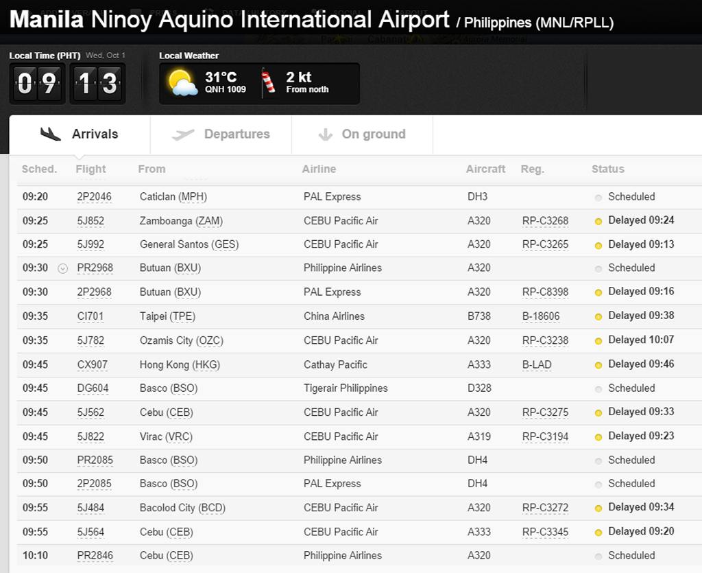This screenshot has width=702, height=573.
Task: Click the local time clock display
Action: (x=67, y=84)
